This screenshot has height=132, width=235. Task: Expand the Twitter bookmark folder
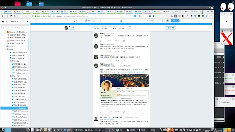pos(6,47)
